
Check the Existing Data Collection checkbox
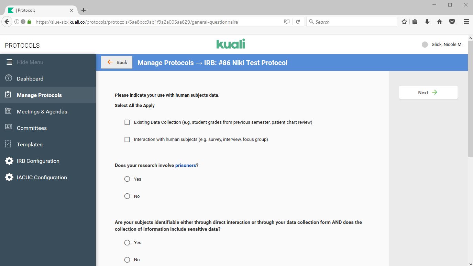click(127, 122)
